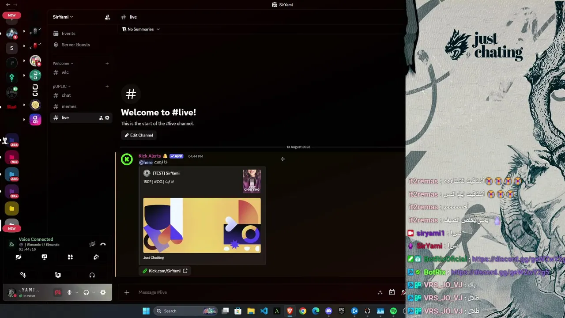Image resolution: width=565 pixels, height=318 pixels.
Task: Create a channel in pUPLIC category
Action: click(x=107, y=86)
